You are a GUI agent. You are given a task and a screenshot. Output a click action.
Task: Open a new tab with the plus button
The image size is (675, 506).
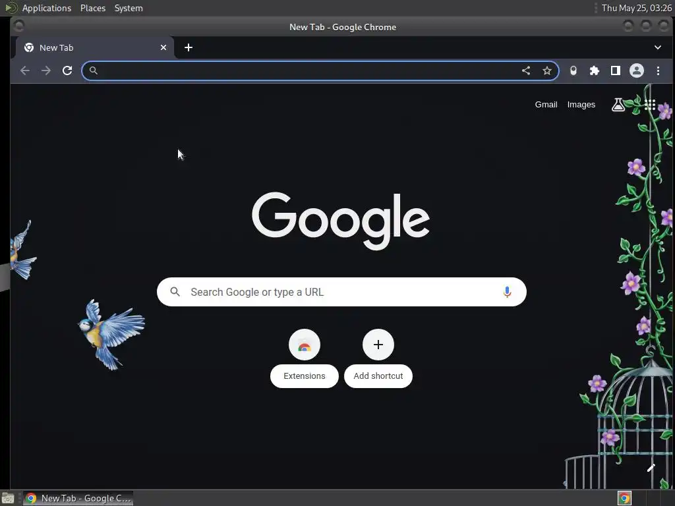[x=189, y=47]
